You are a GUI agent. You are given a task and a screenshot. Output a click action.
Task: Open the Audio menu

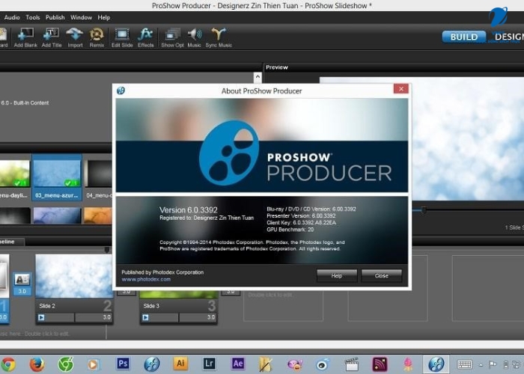12,17
